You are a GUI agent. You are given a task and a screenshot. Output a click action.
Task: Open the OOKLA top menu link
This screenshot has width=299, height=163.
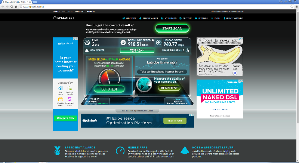(56, 12)
